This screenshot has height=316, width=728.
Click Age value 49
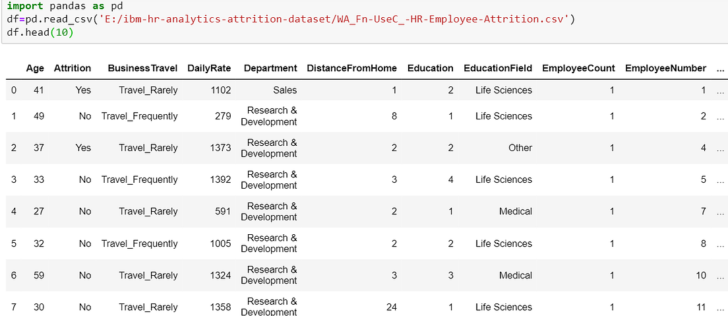point(39,116)
